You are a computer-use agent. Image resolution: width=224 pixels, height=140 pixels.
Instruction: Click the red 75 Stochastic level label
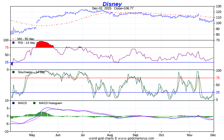click(x=218, y=78)
